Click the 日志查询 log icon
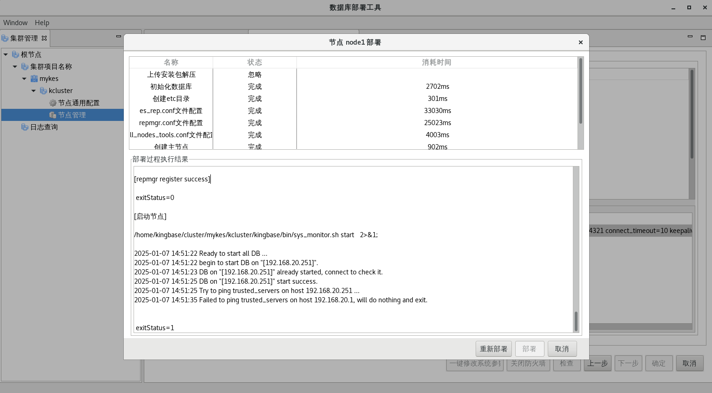Screen dimensions: 712x393 pos(25,127)
